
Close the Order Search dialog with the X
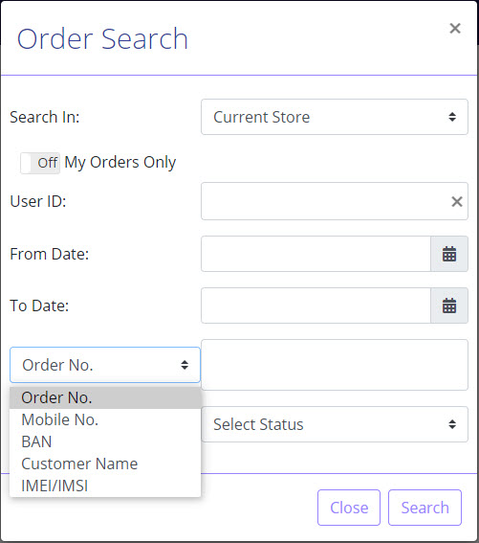(455, 28)
